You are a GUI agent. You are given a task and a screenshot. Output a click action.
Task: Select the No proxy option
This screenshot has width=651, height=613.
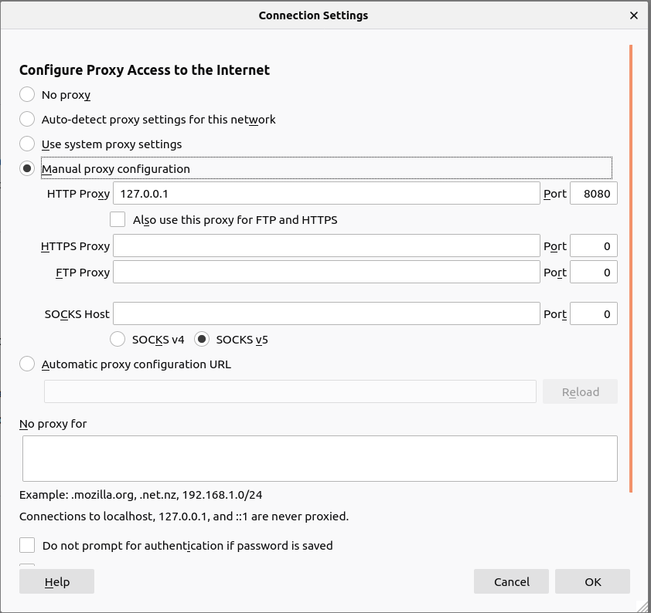point(27,95)
